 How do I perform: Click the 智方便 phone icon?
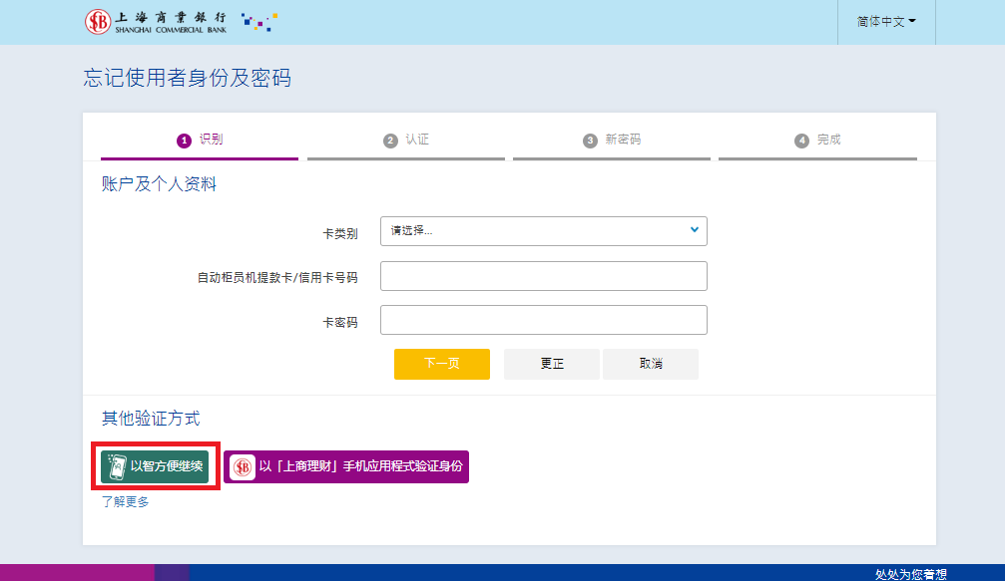115,466
